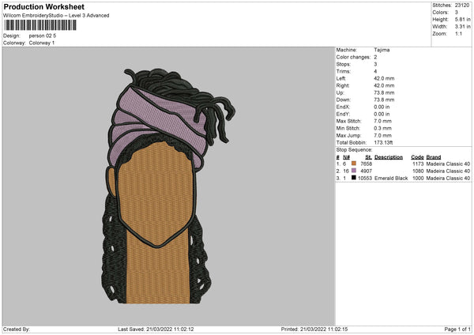Click the 'EndY:' label

(x=343, y=114)
